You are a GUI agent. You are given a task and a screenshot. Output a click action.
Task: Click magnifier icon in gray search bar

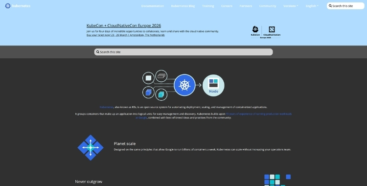(x=98, y=52)
